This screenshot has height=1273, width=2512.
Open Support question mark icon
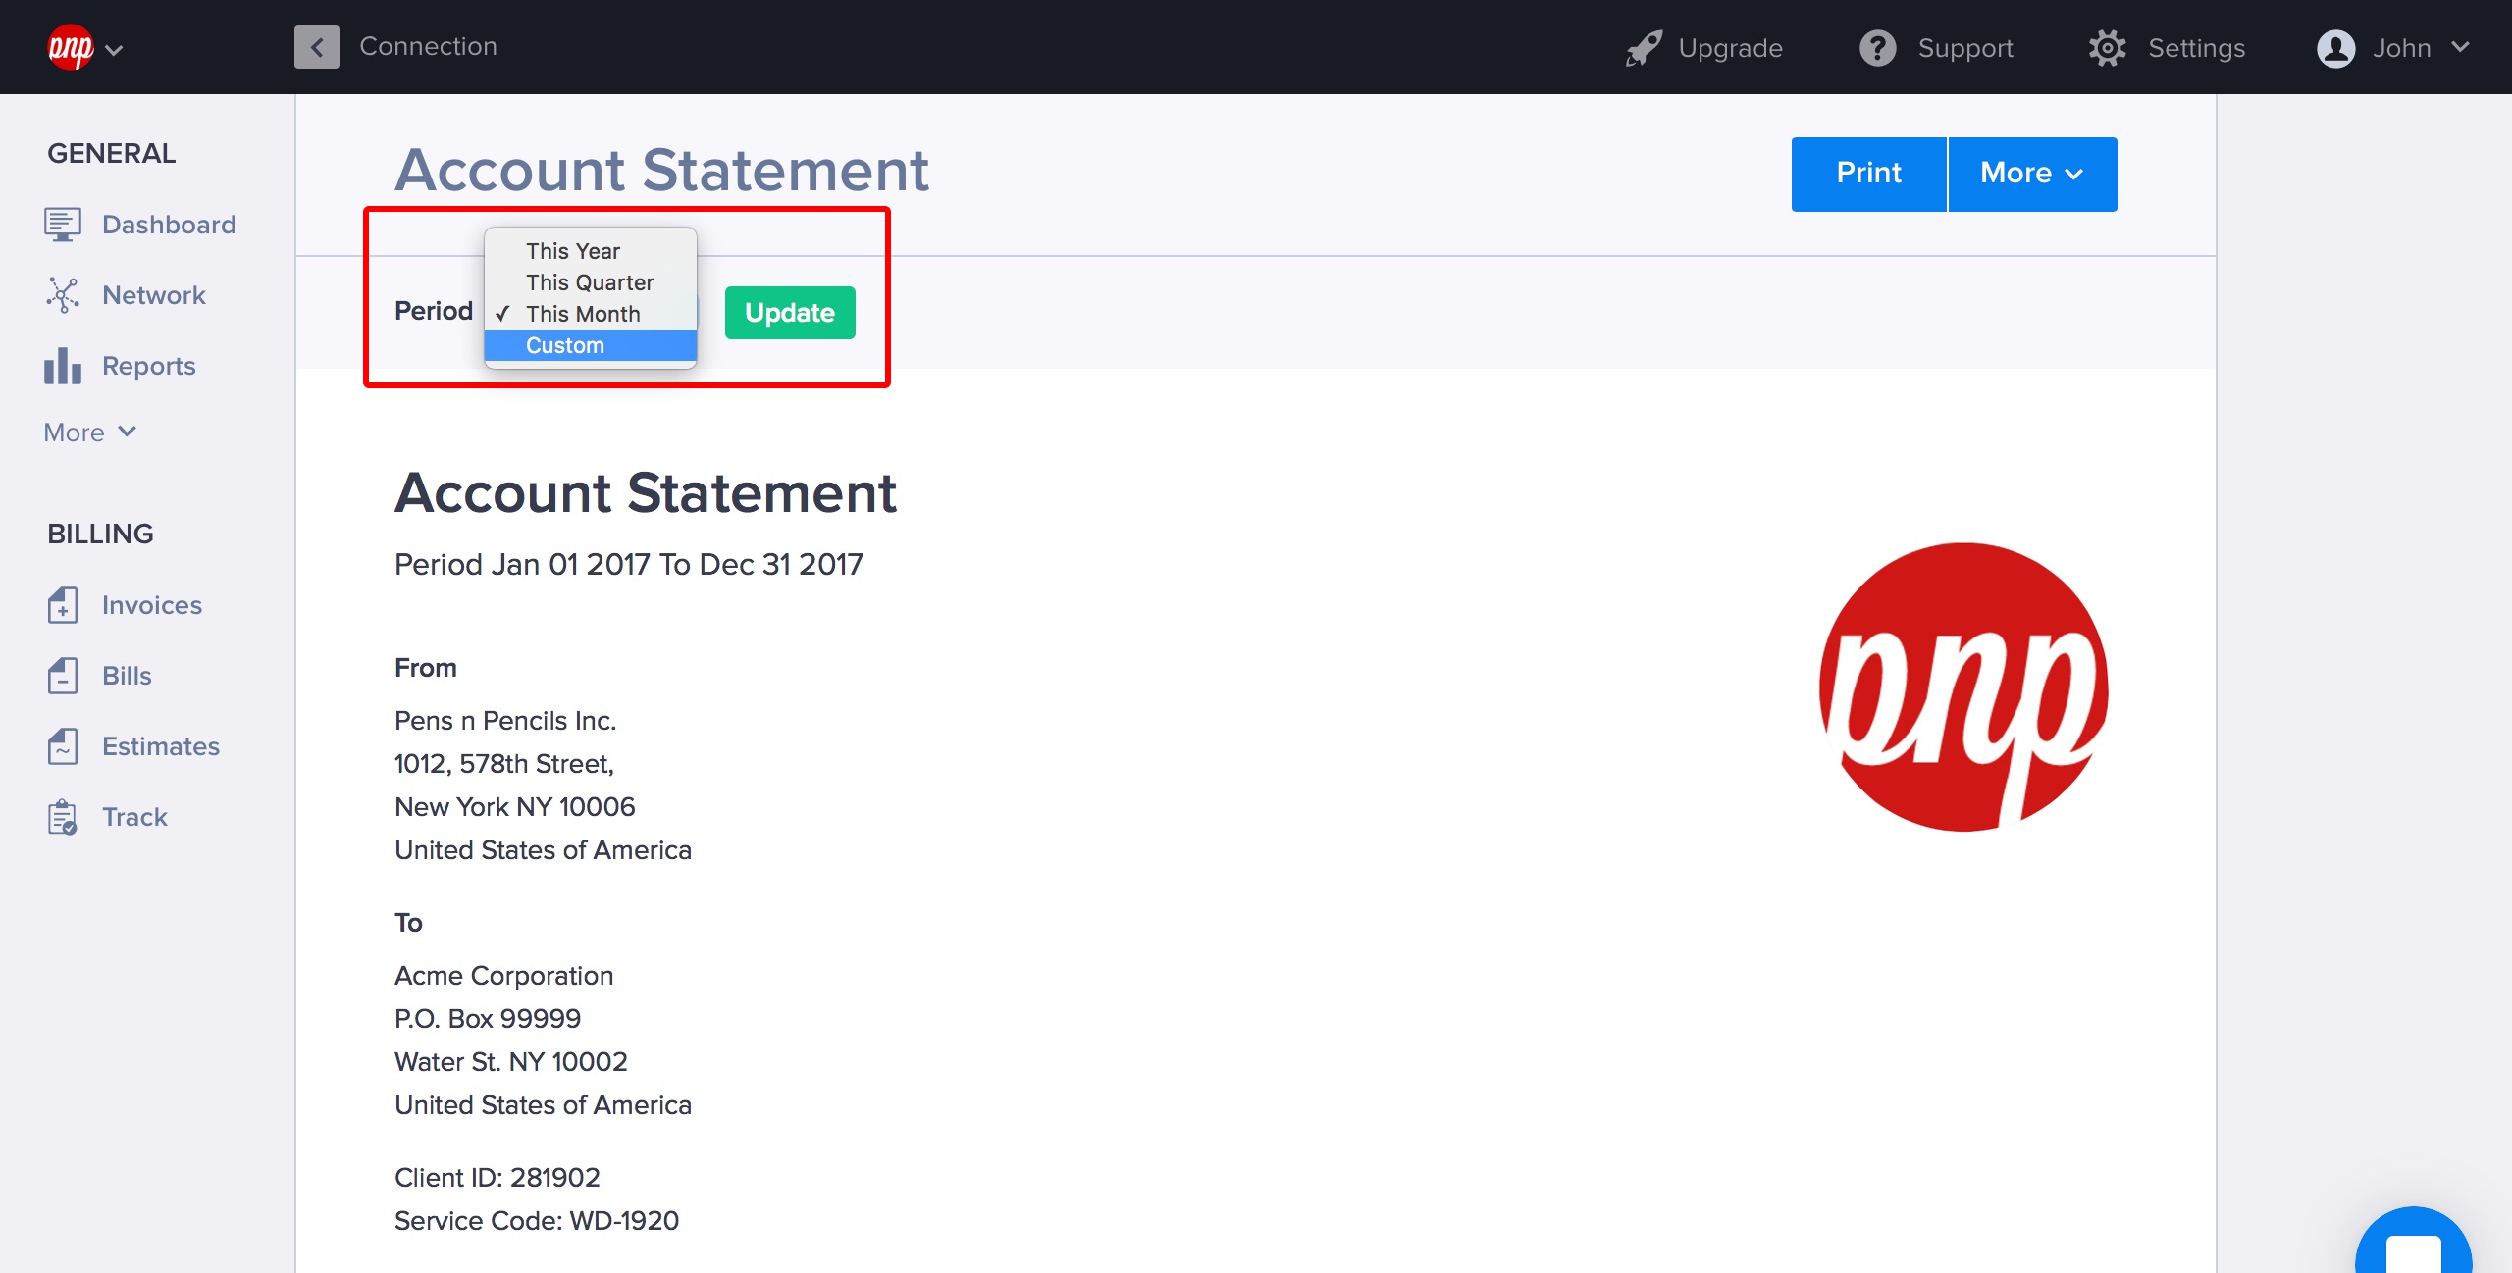point(1878,48)
